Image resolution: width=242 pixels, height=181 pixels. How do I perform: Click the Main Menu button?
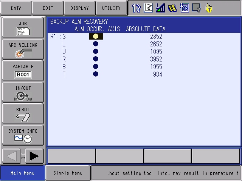tap(23, 173)
